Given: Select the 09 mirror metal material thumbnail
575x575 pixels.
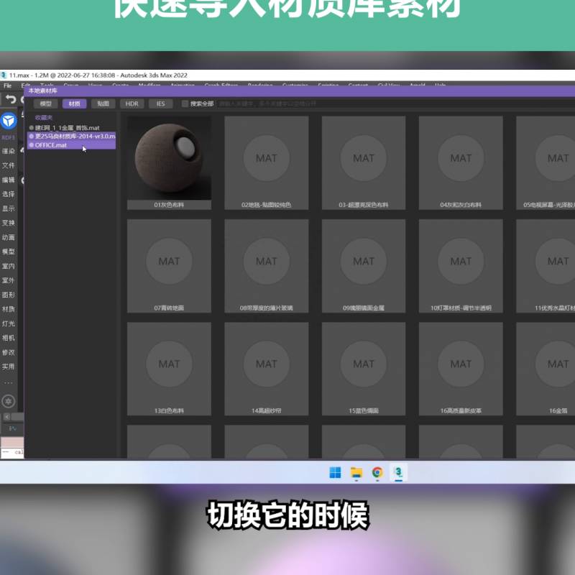Looking at the screenshot, I should click(364, 266).
